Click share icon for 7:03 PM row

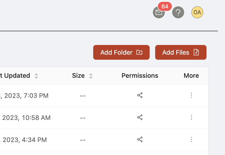pos(140,95)
